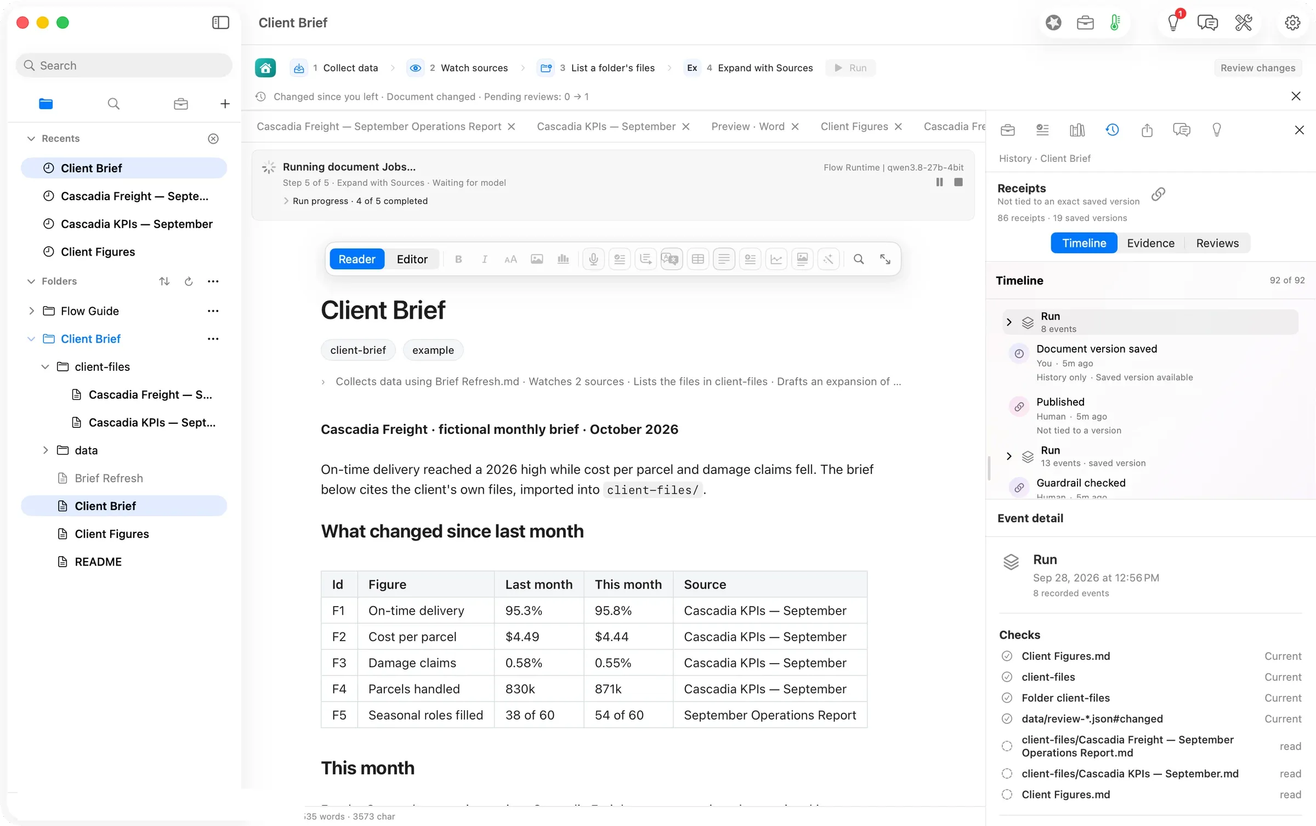Open the share icon in inspector panel
The width and height of the screenshot is (1316, 826).
[x=1147, y=130]
